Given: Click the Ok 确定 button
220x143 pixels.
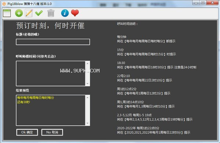Looking at the screenshot, I should tap(27, 132).
